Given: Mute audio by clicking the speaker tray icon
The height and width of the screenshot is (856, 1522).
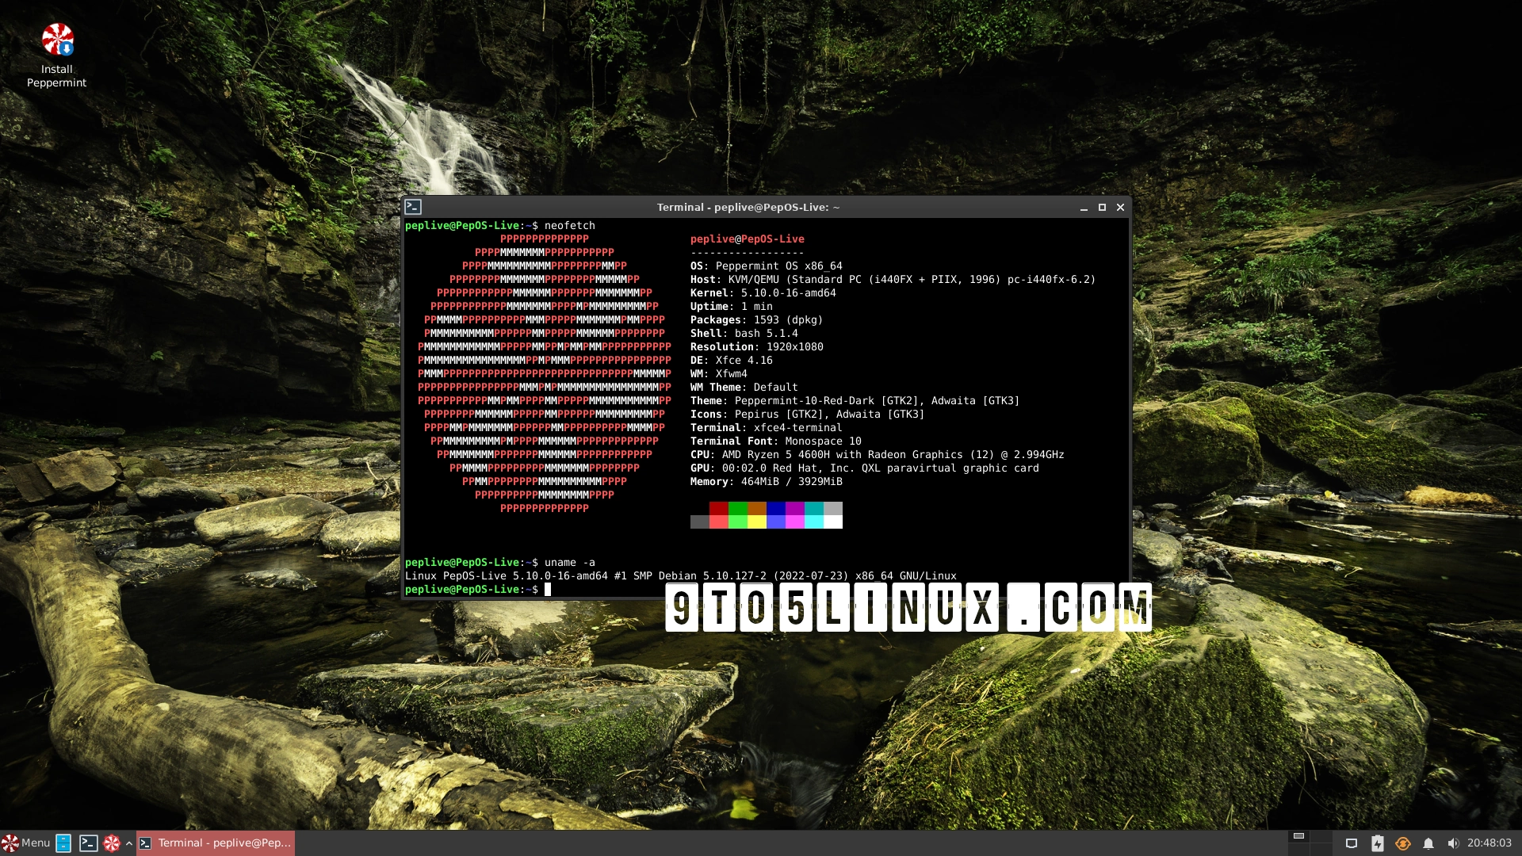Looking at the screenshot, I should pos(1455,843).
